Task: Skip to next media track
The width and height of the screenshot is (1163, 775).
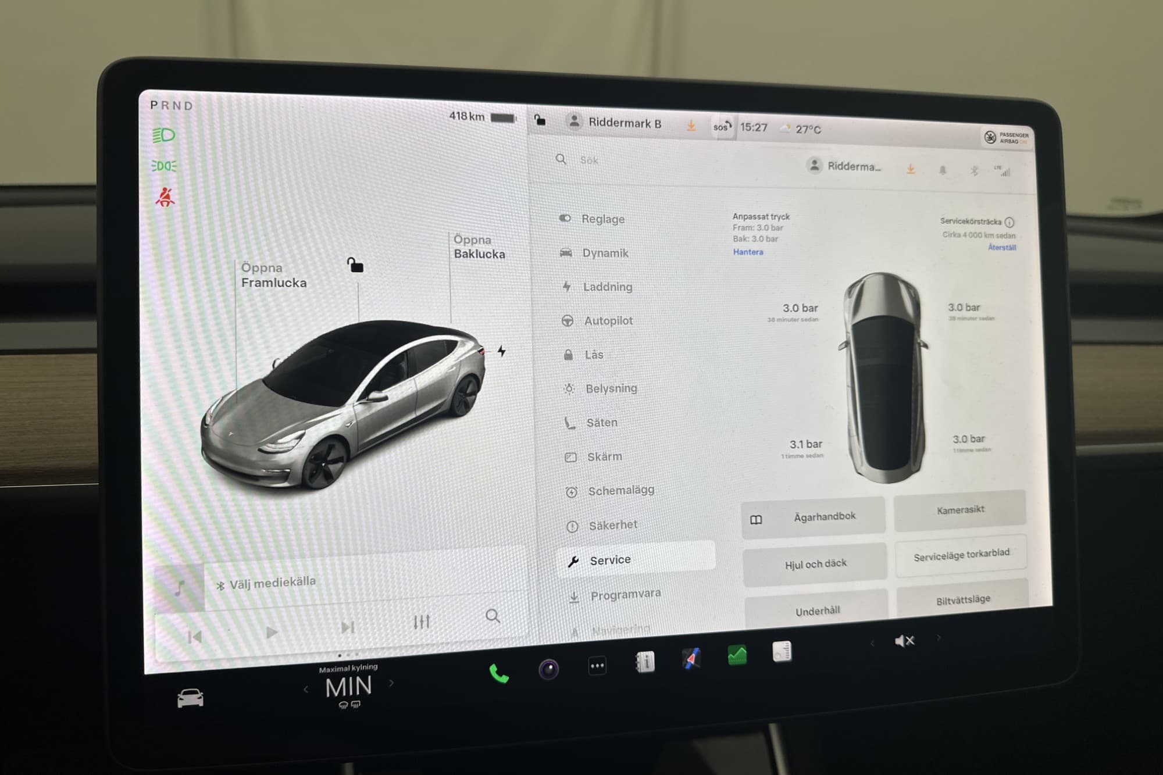Action: [x=348, y=627]
